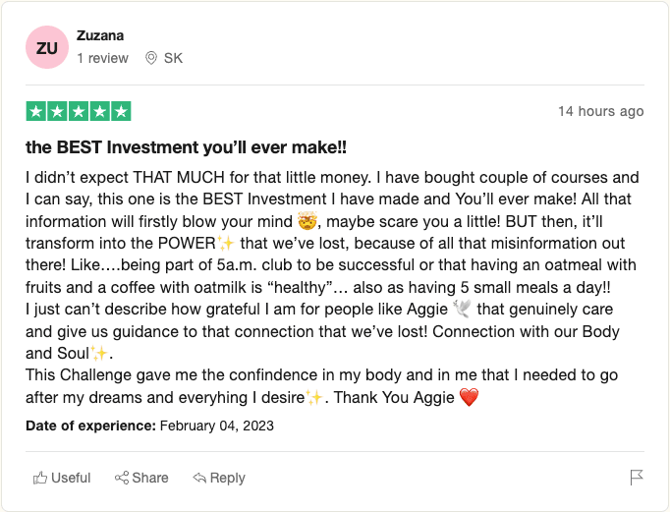Click the second green rating star
The width and height of the screenshot is (670, 512).
(x=57, y=111)
